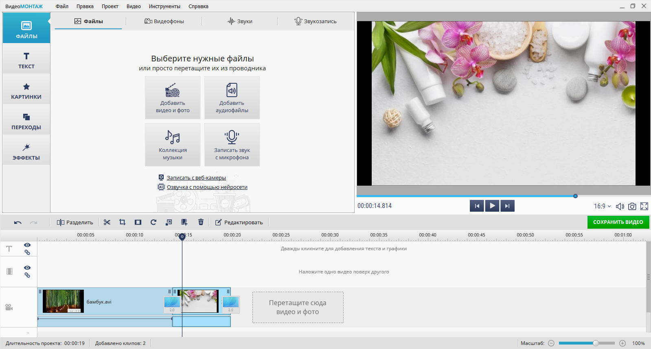Image resolution: width=651 pixels, height=349 pixels.
Task: Delete the selected clip with trash icon
Action: [201, 222]
